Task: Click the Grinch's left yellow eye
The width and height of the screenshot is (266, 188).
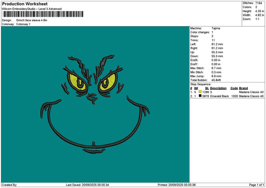Action: tap(78, 82)
